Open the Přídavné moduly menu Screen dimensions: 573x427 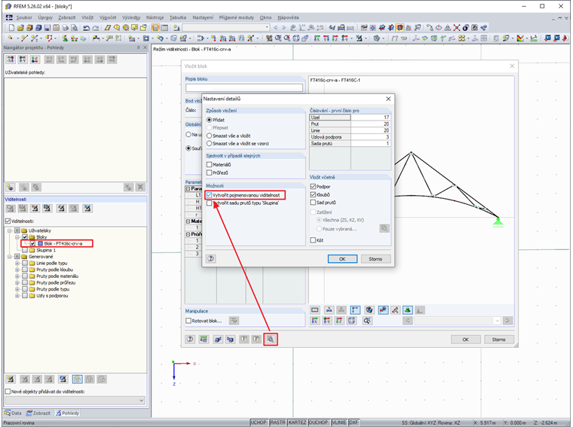(236, 17)
